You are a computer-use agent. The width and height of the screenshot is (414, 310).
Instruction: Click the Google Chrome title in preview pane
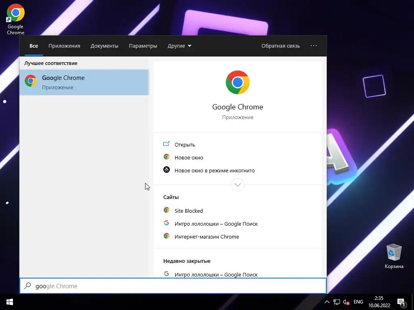[238, 107]
